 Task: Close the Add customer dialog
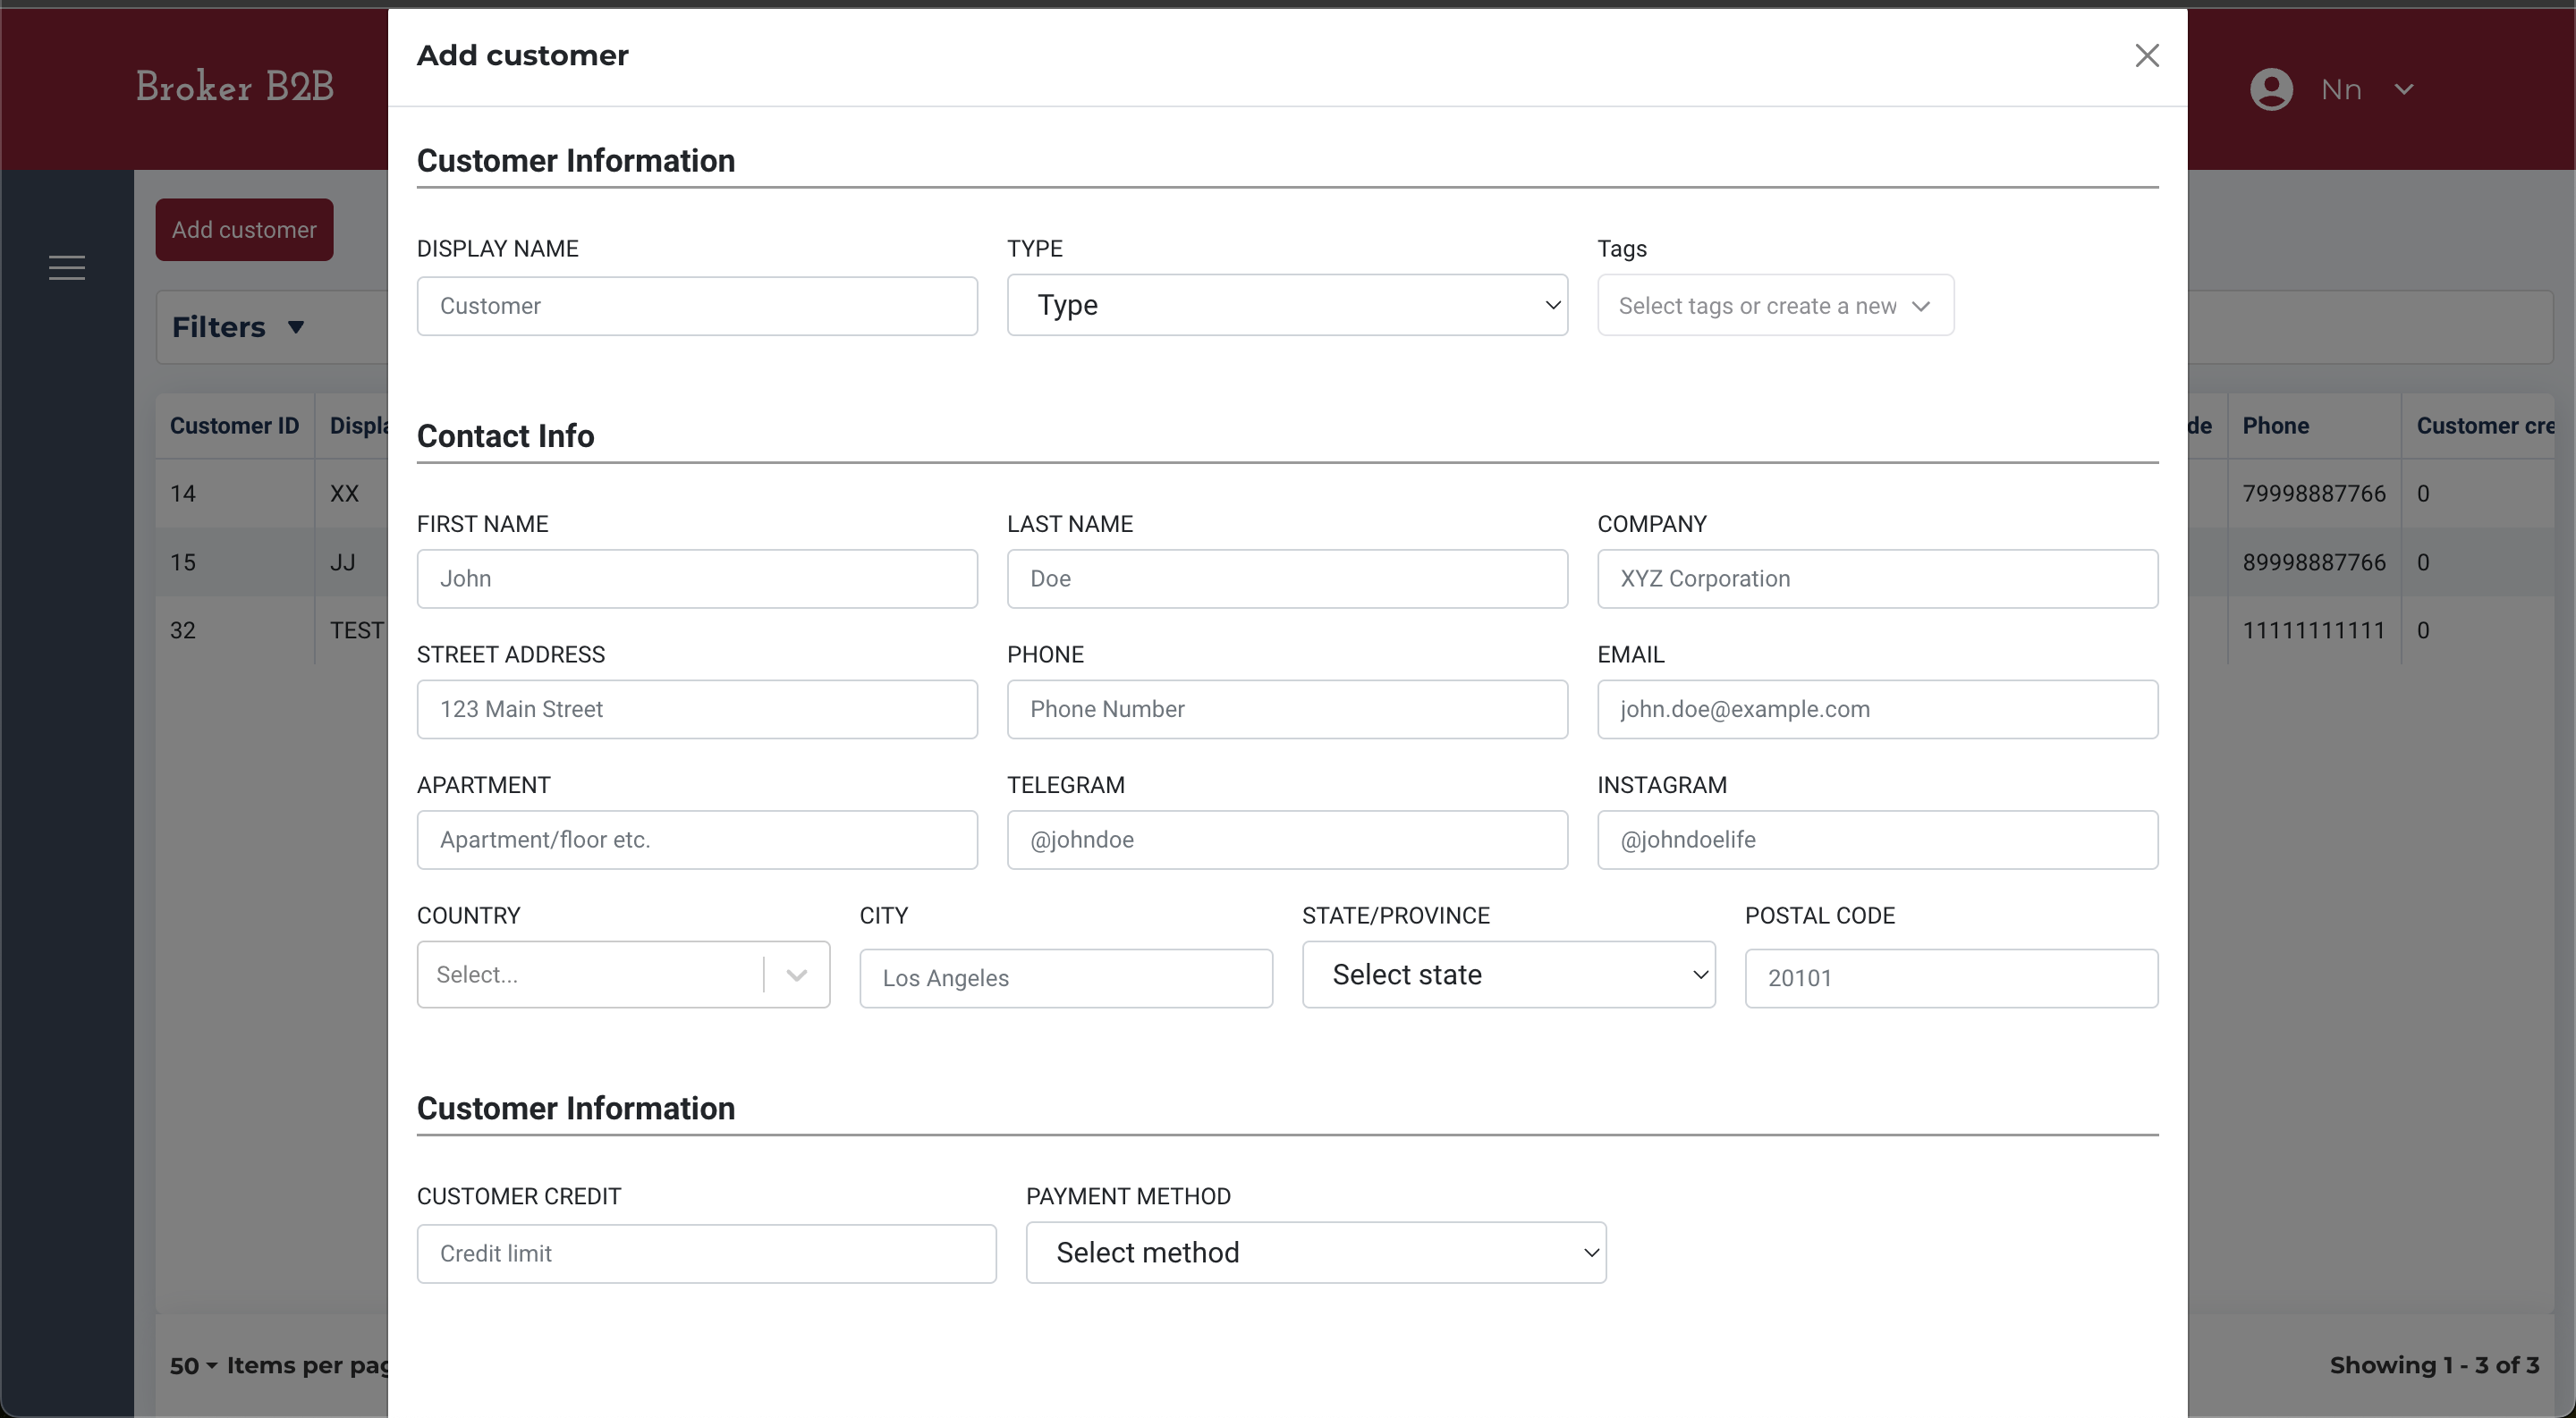(x=2146, y=56)
